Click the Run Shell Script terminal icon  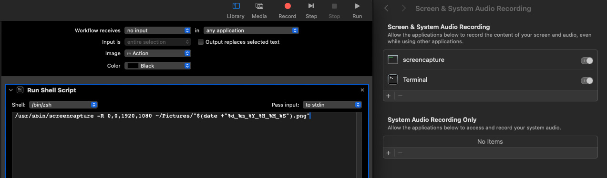(x=20, y=90)
